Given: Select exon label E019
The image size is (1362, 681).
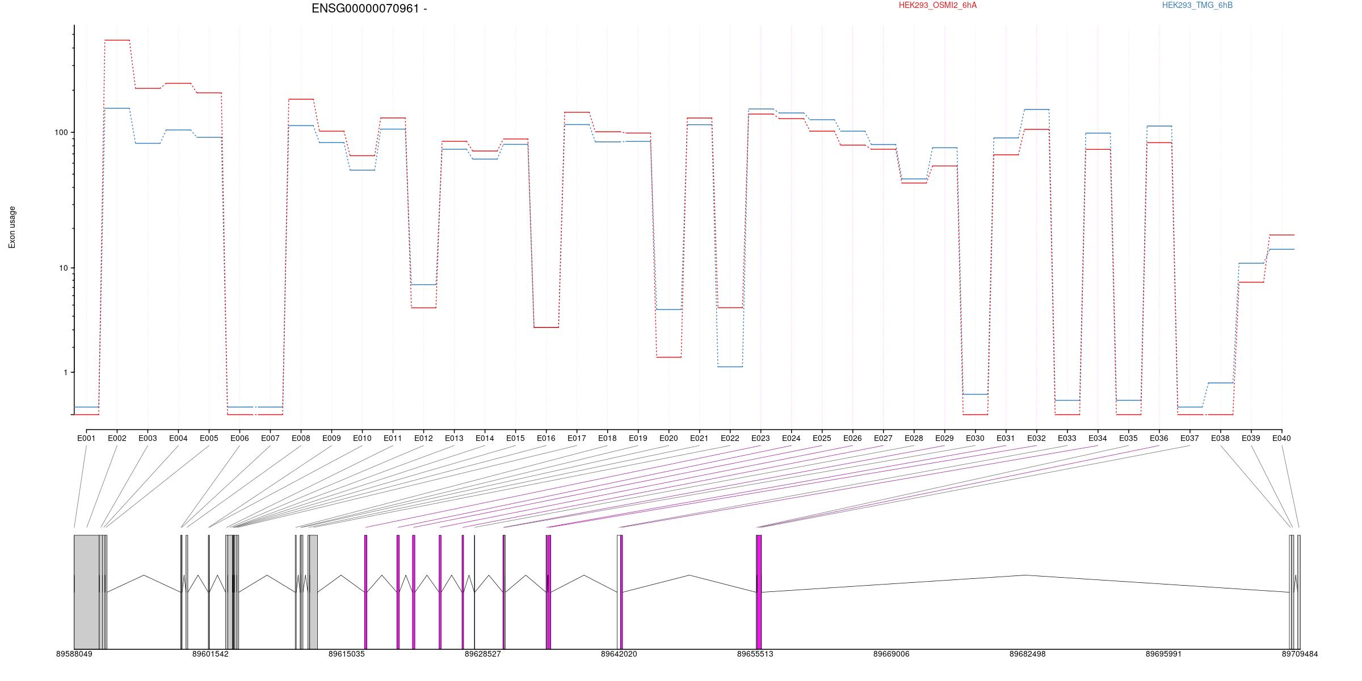Looking at the screenshot, I should point(638,438).
